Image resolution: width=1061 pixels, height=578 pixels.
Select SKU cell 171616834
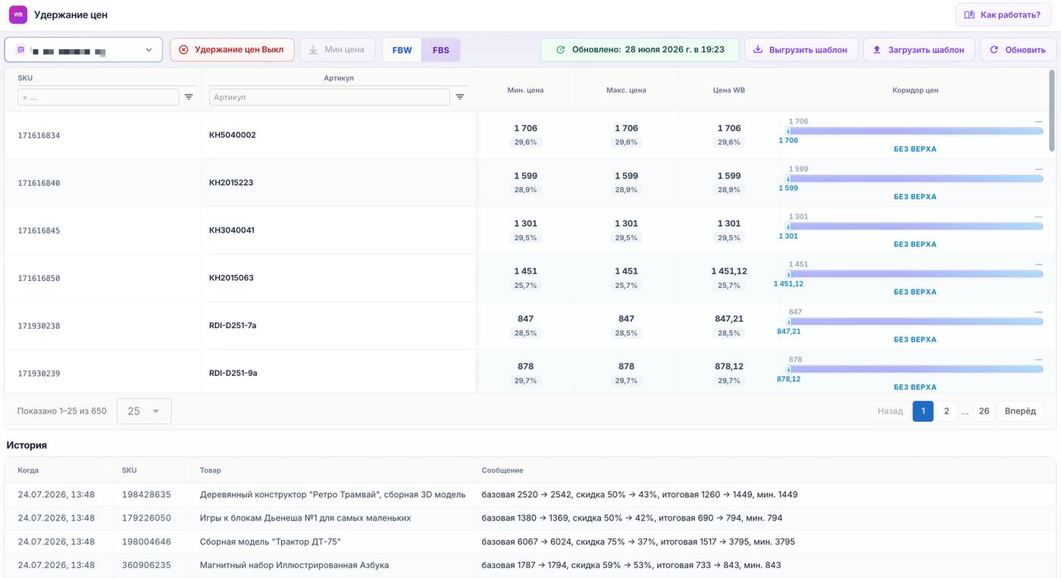point(39,136)
